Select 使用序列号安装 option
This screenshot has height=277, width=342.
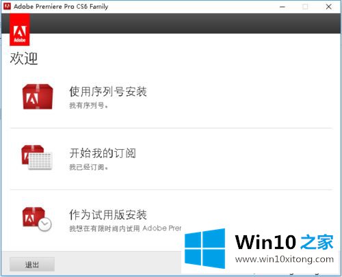click(108, 92)
